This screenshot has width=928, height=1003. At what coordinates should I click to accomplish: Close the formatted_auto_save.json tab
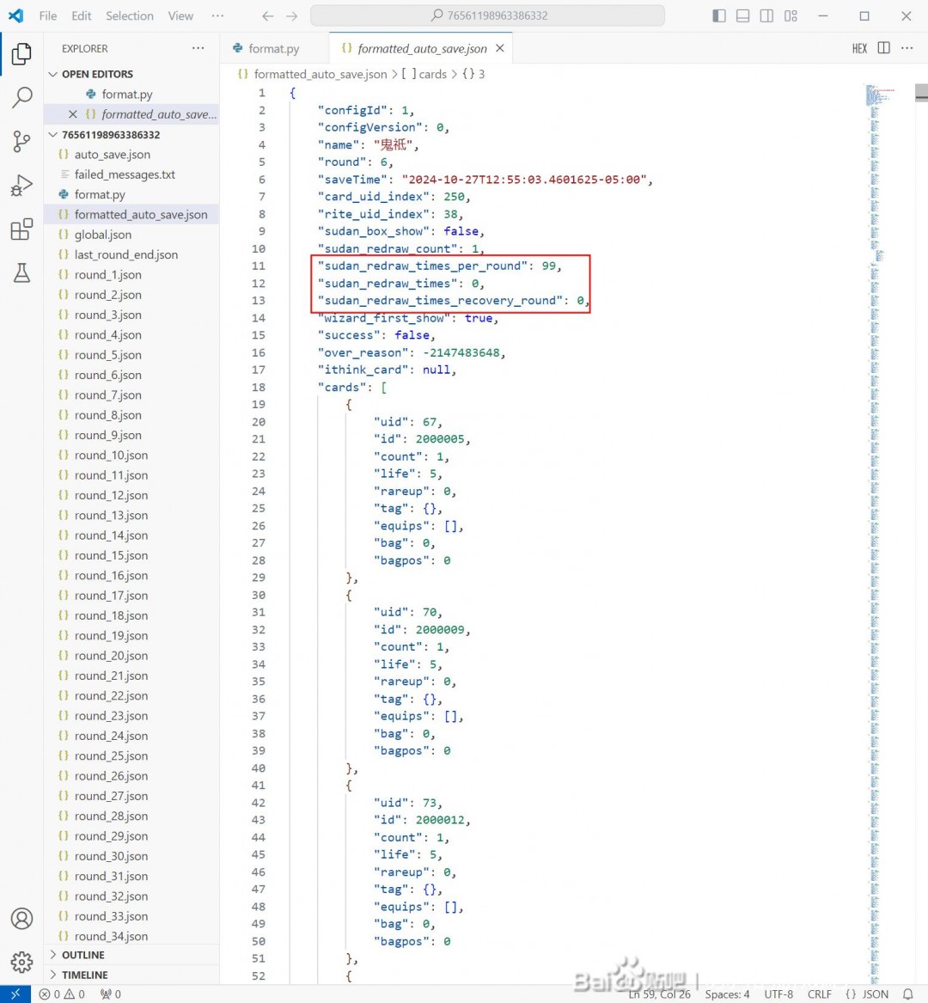(x=500, y=48)
